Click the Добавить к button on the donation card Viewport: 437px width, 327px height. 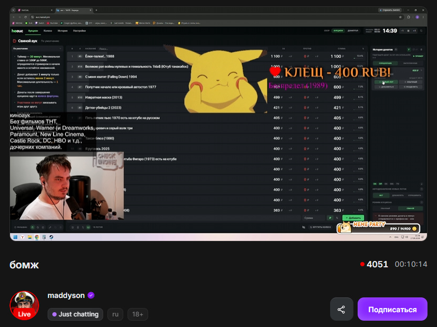tap(386, 87)
